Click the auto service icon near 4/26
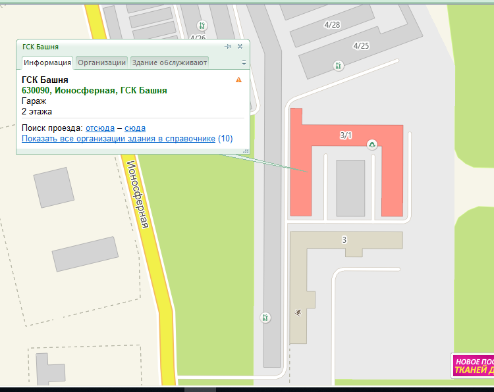The height and width of the screenshot is (392, 494). point(202,26)
